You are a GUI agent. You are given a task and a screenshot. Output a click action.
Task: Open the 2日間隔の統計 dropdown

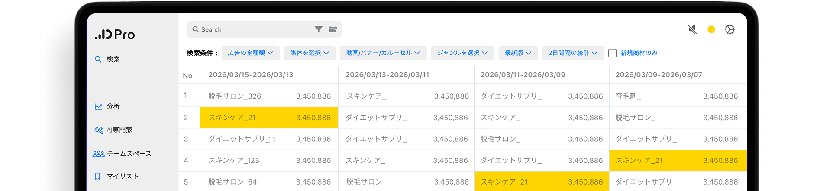pos(572,53)
